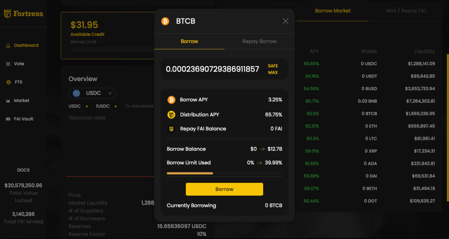Select the 0 USDC market row
The height and width of the screenshot is (239, 449).
pos(369,64)
